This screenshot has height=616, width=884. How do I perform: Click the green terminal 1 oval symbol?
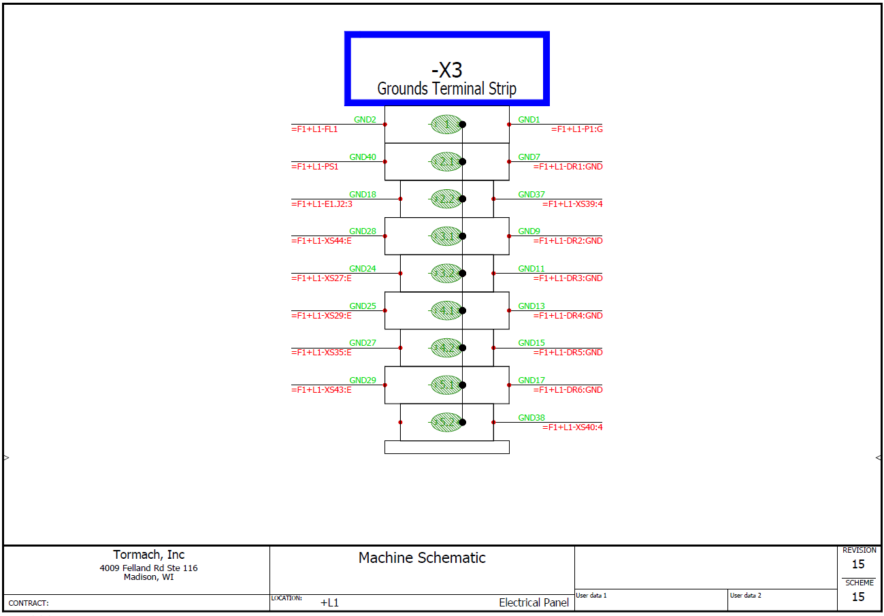click(x=446, y=124)
